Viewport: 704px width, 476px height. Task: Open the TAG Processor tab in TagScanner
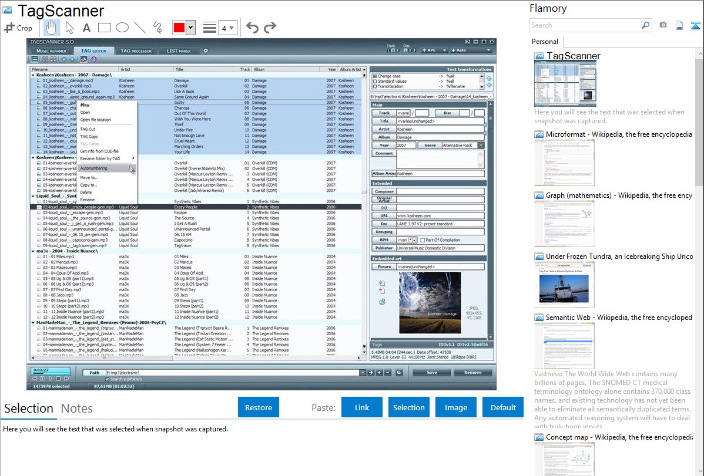136,51
